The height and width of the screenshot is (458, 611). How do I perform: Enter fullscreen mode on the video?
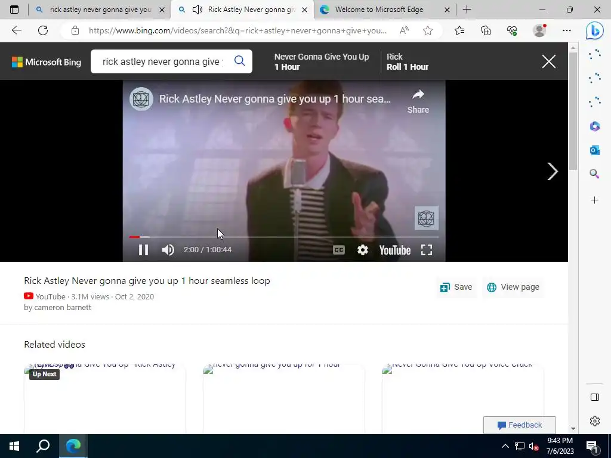(x=427, y=250)
